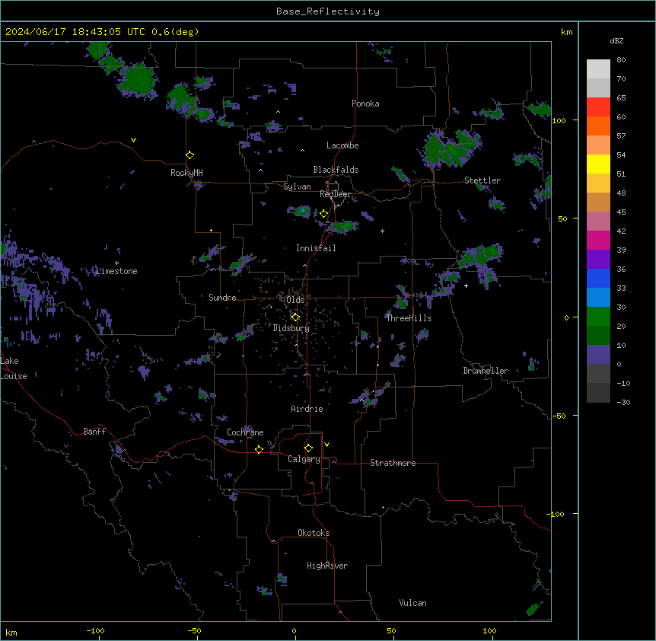
Task: Select the Drumheller label
Action: 486,371
